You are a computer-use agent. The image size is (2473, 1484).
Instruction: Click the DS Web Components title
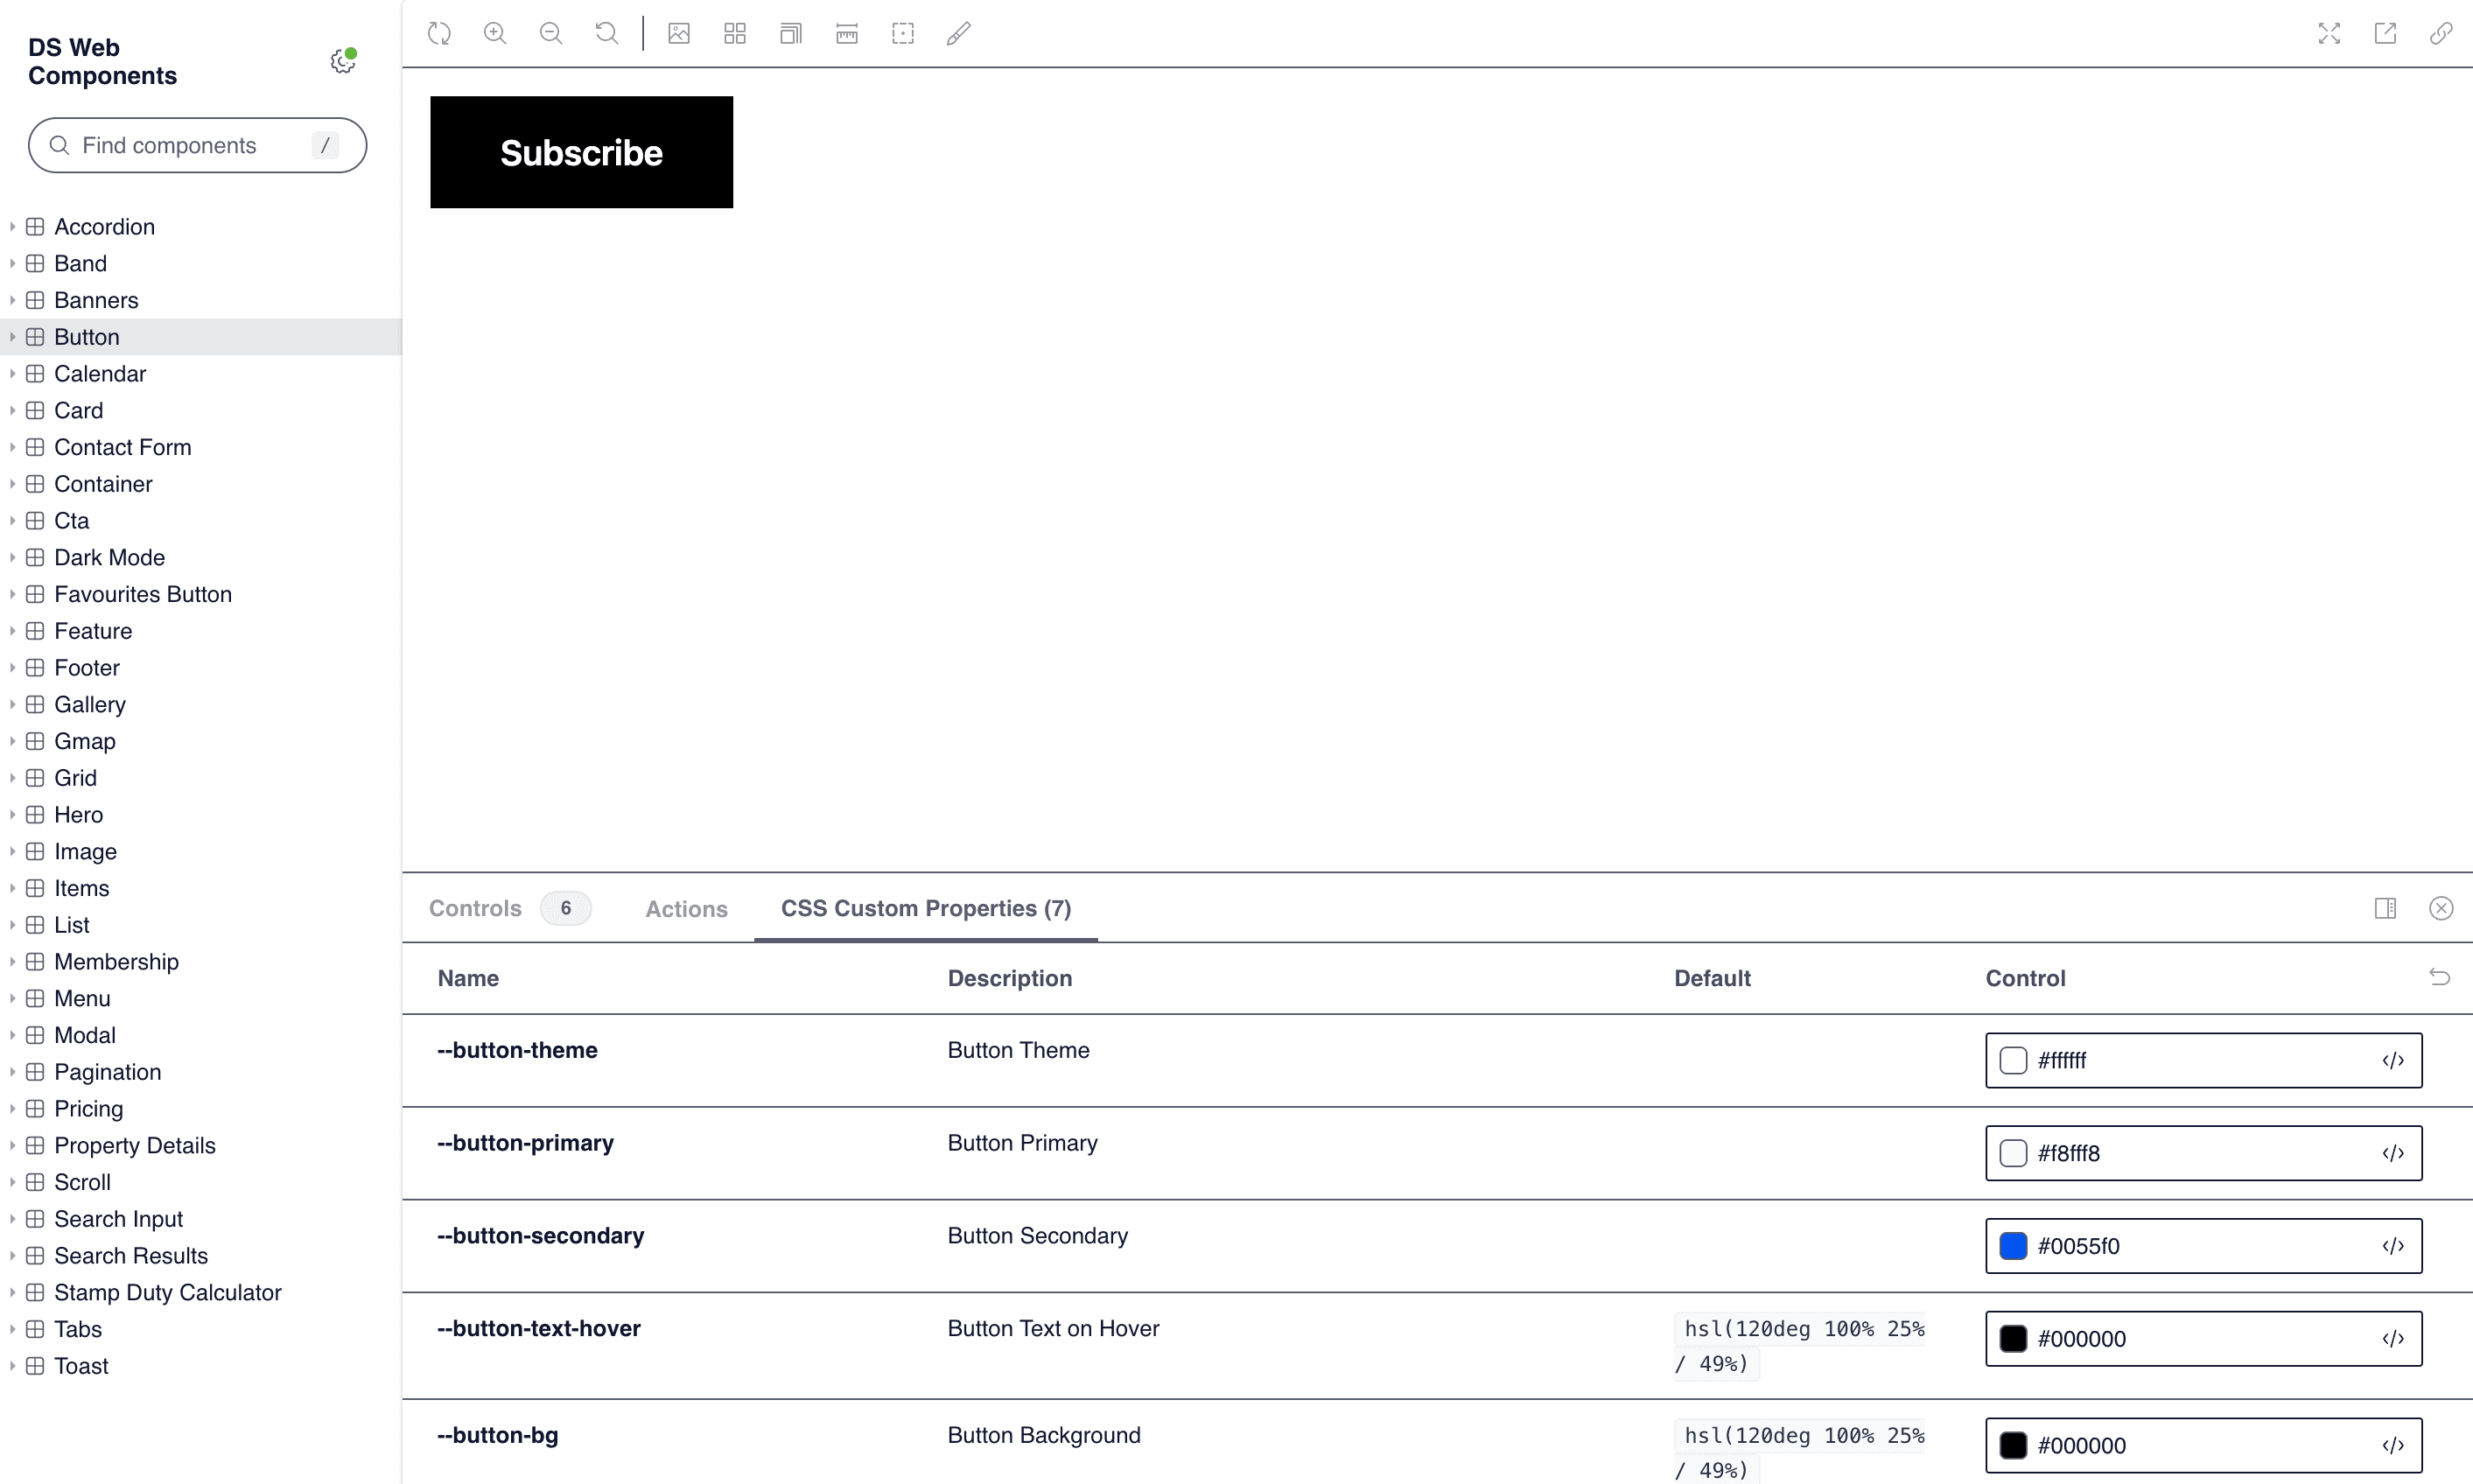tap(102, 62)
